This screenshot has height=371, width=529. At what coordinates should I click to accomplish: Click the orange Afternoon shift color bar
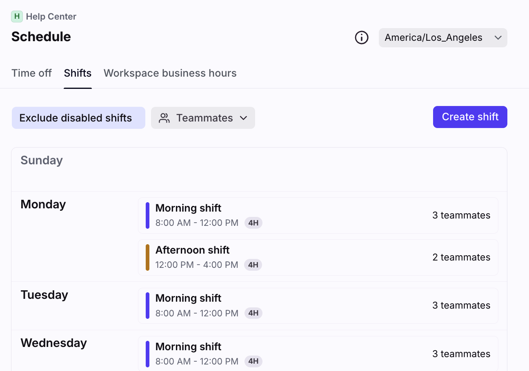click(x=147, y=257)
